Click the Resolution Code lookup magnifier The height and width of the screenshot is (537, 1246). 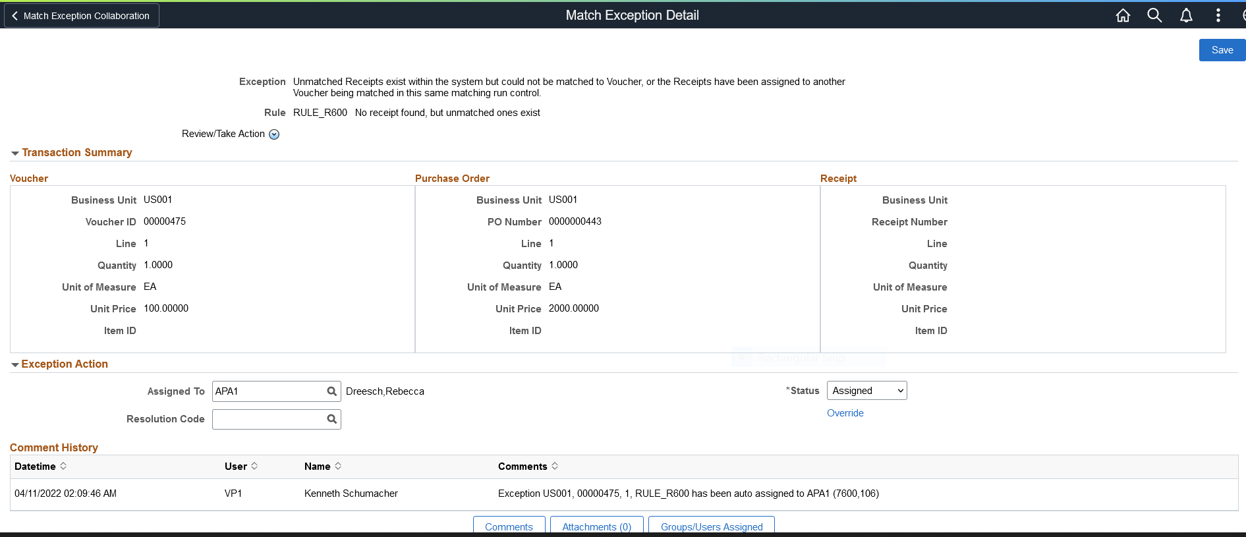pyautogui.click(x=332, y=419)
